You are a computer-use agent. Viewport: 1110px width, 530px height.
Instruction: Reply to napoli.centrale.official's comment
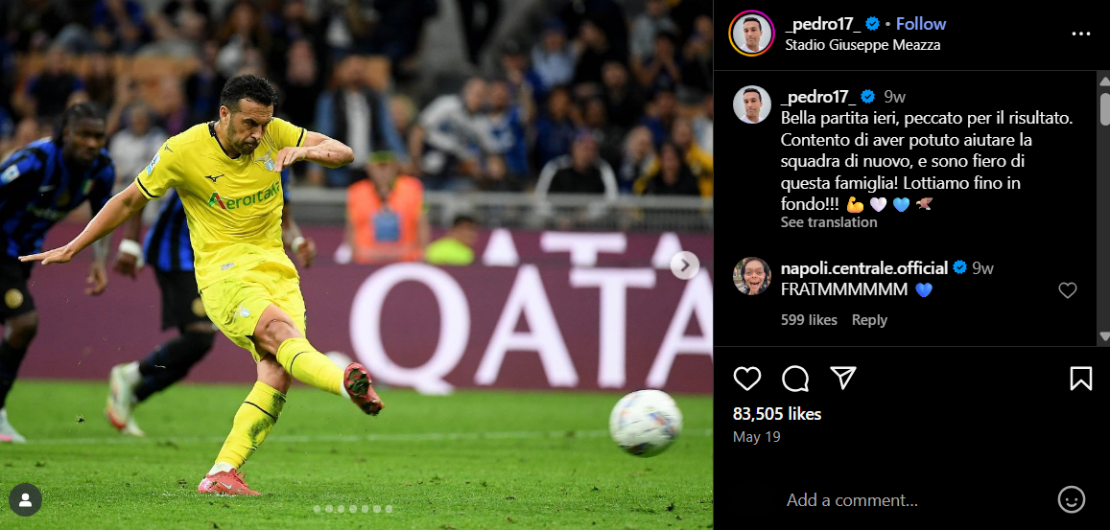click(869, 320)
